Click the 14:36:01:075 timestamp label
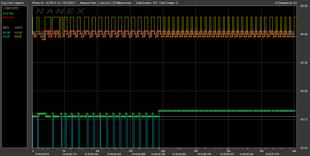Image resolution: width=310 pixels, height=156 pixels. pos(272,154)
